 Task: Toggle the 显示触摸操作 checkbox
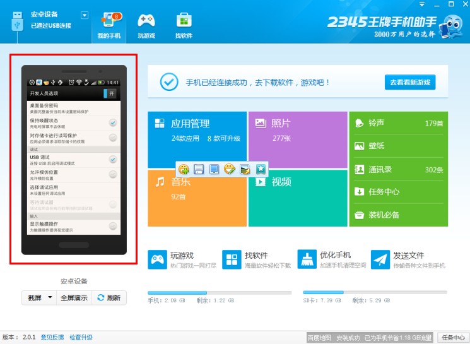113,226
